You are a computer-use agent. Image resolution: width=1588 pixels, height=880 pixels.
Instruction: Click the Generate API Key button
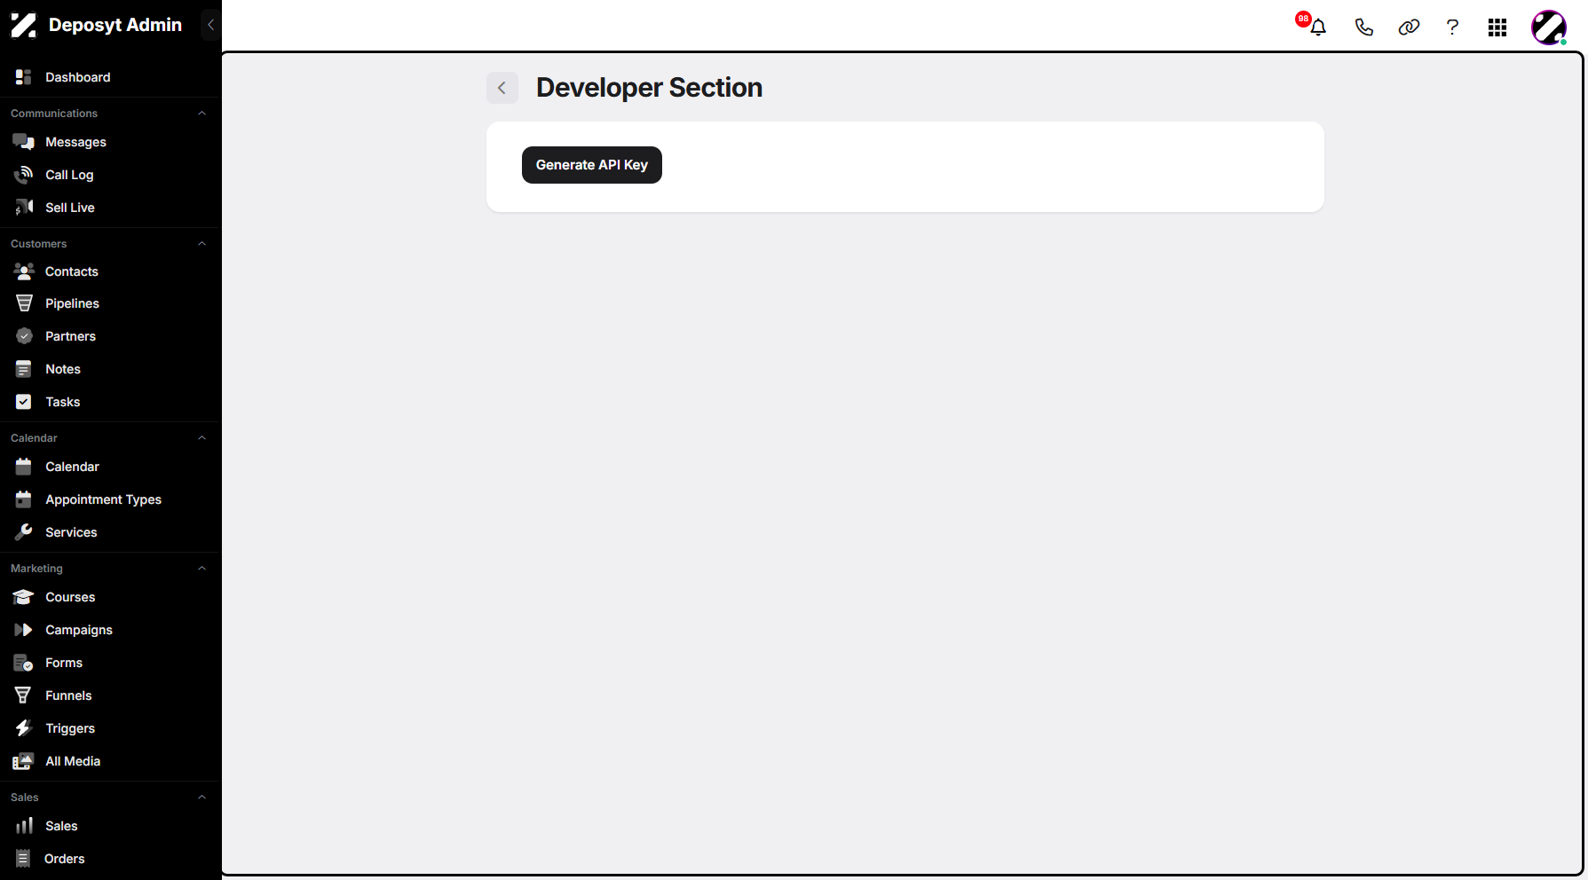pyautogui.click(x=592, y=165)
